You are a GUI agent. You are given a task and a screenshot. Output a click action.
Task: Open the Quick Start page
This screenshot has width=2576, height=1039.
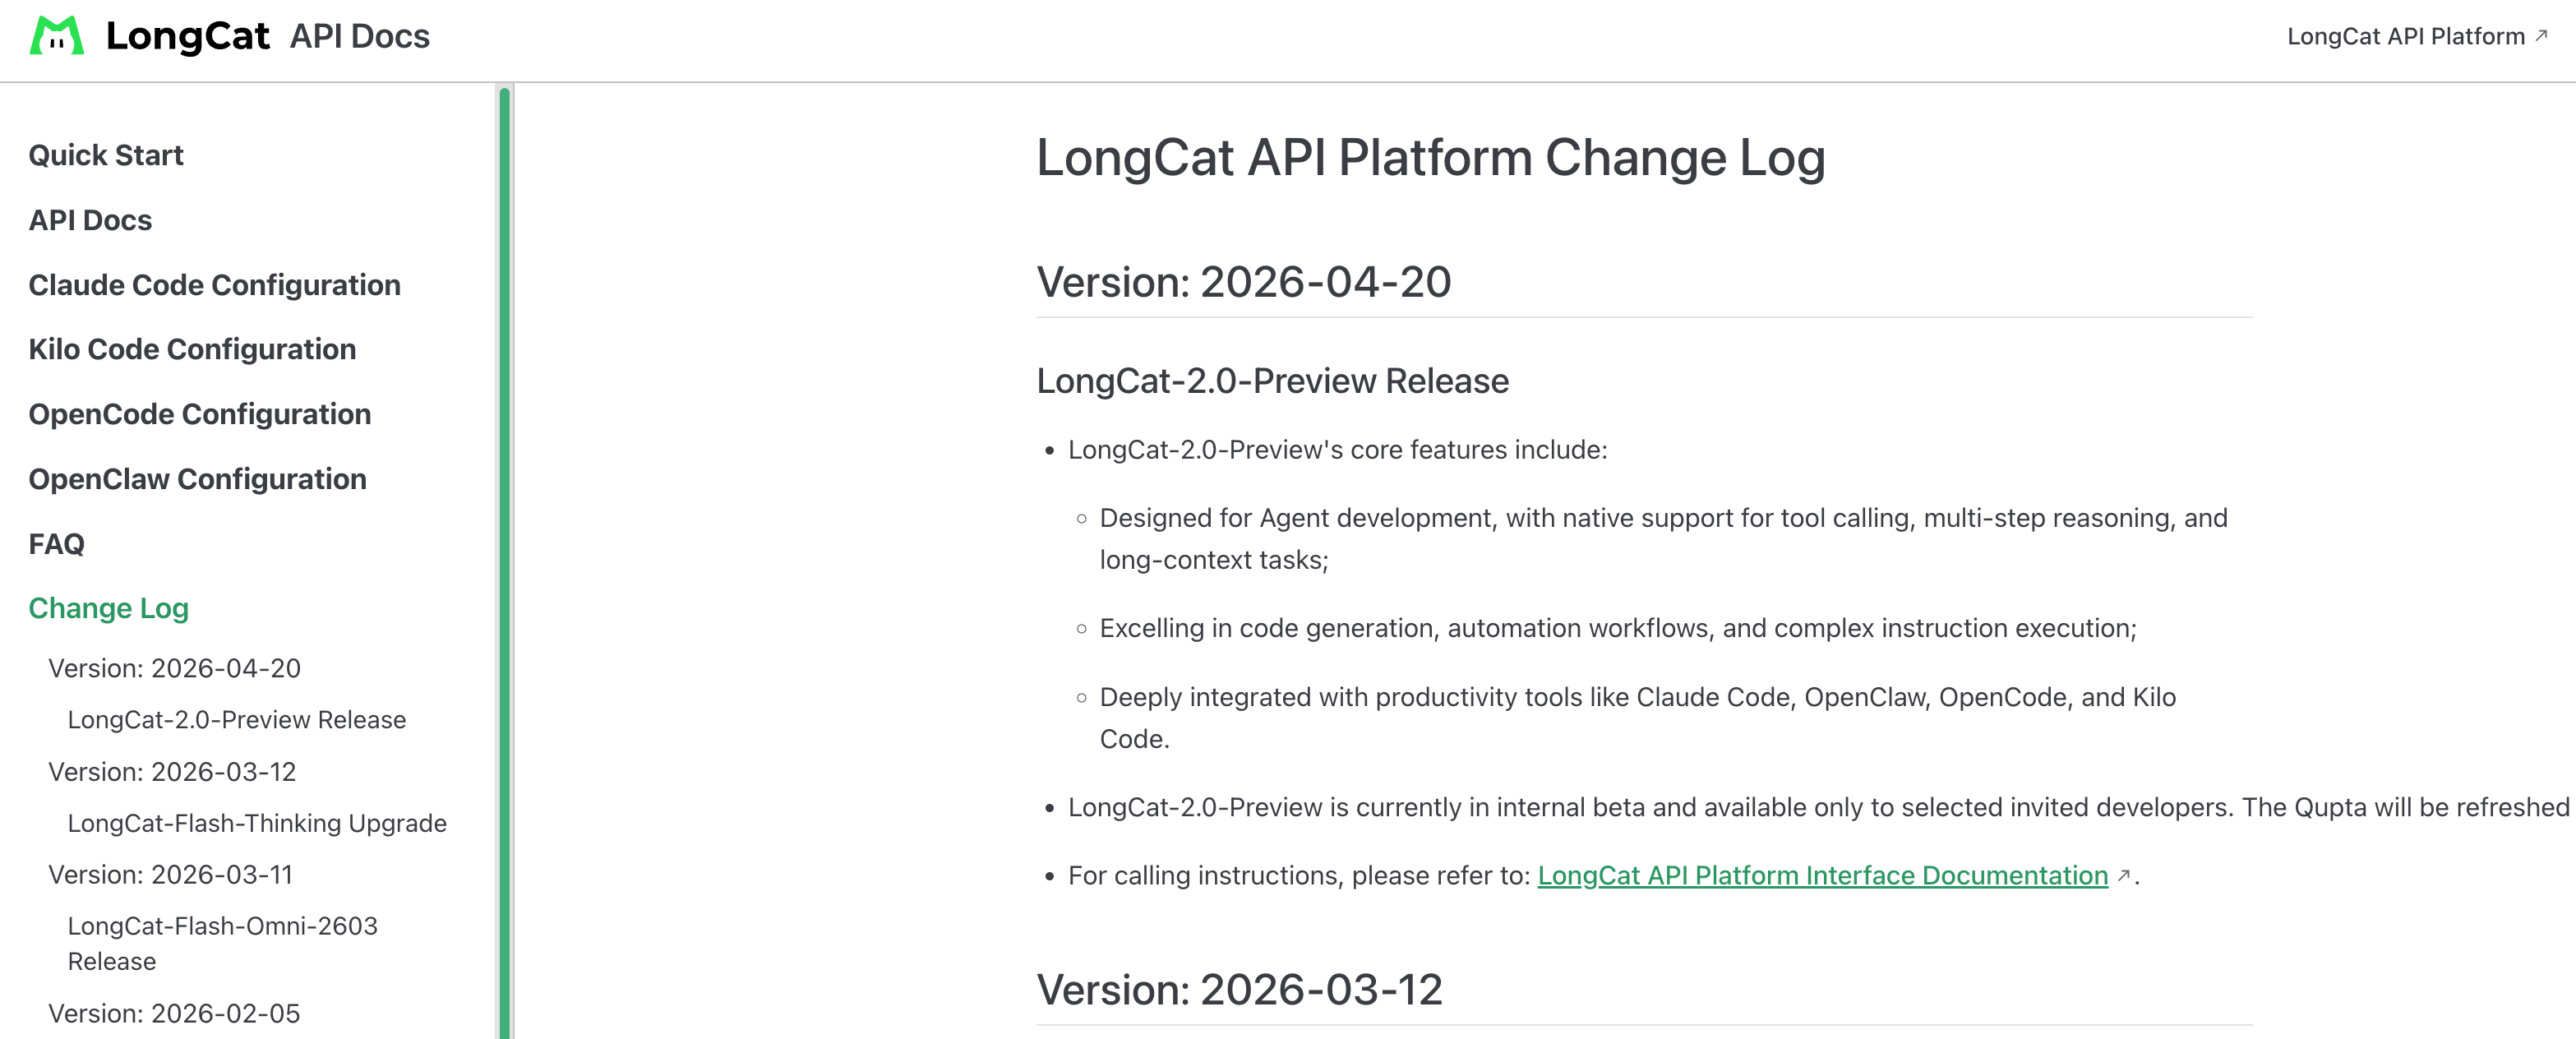coord(105,156)
